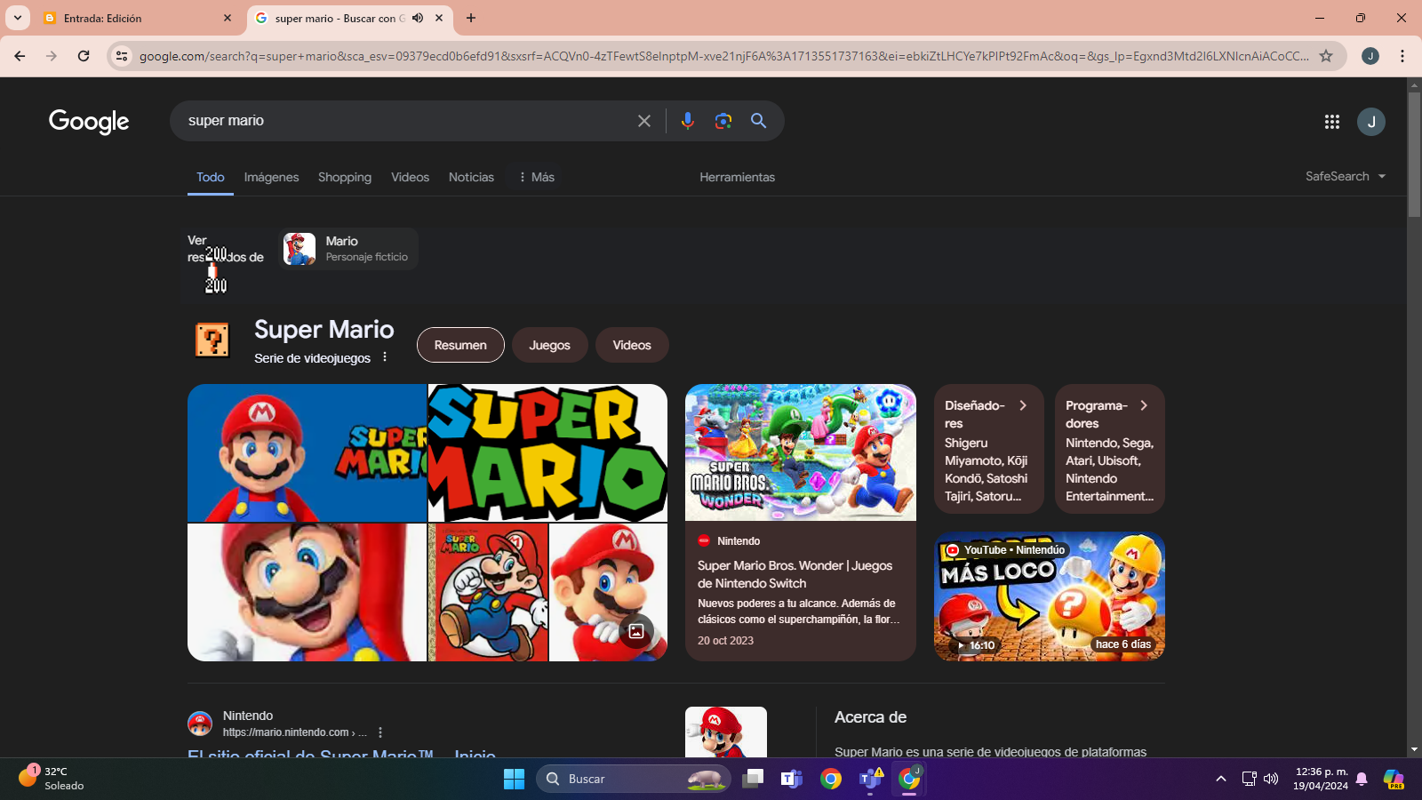
Task: Go forward to next page
Action: (52, 56)
